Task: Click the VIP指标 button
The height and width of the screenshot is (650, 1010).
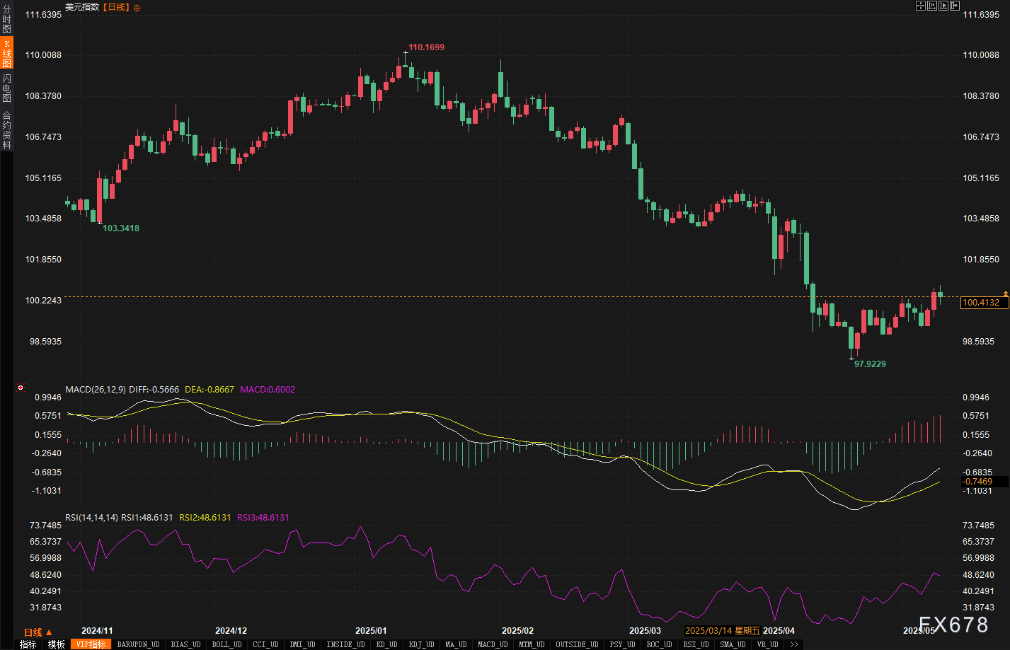Action: coord(91,644)
